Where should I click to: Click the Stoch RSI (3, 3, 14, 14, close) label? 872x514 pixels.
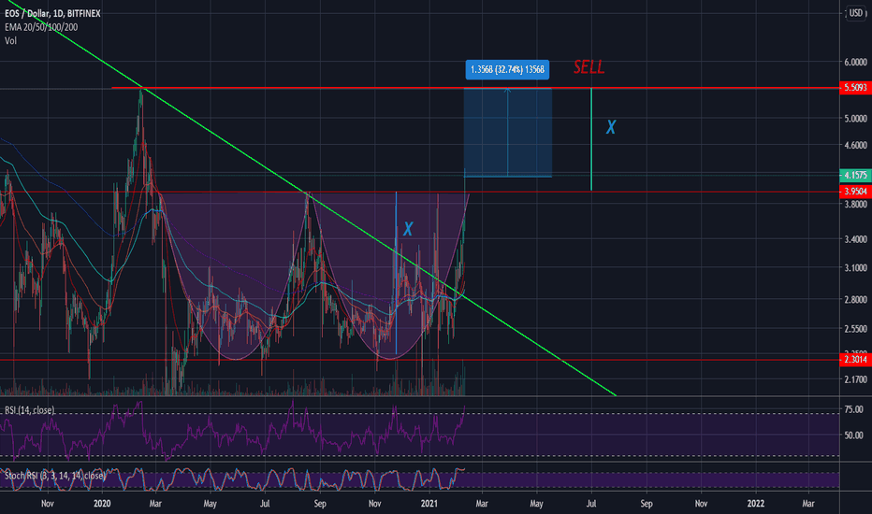54,476
